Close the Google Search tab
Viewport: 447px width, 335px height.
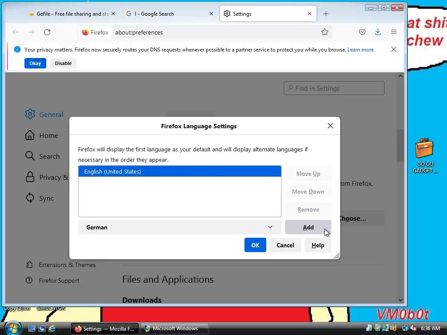point(211,14)
